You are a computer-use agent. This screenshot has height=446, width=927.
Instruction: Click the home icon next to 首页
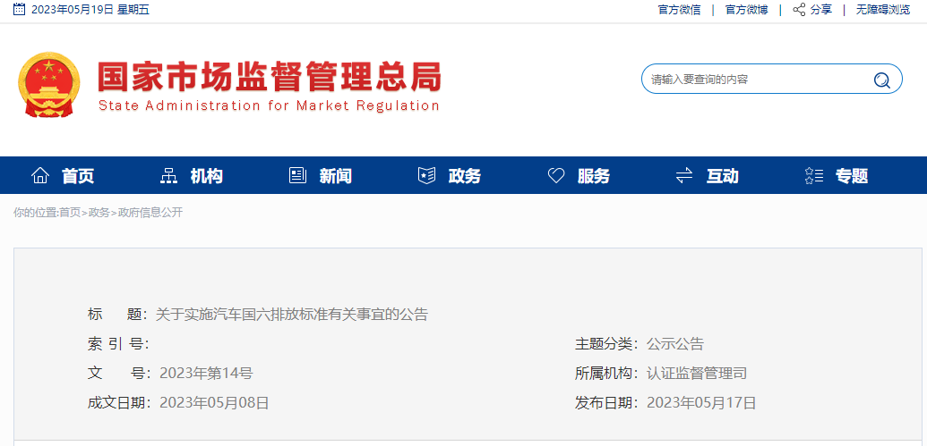pyautogui.click(x=40, y=175)
